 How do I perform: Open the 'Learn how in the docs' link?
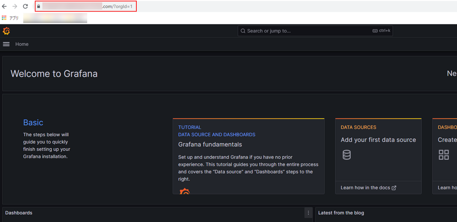click(x=365, y=187)
